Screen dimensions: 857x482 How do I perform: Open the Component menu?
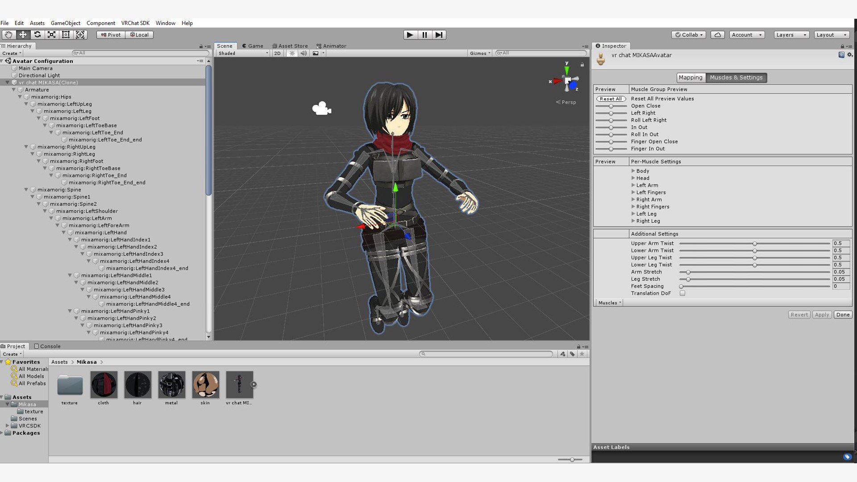pos(101,23)
